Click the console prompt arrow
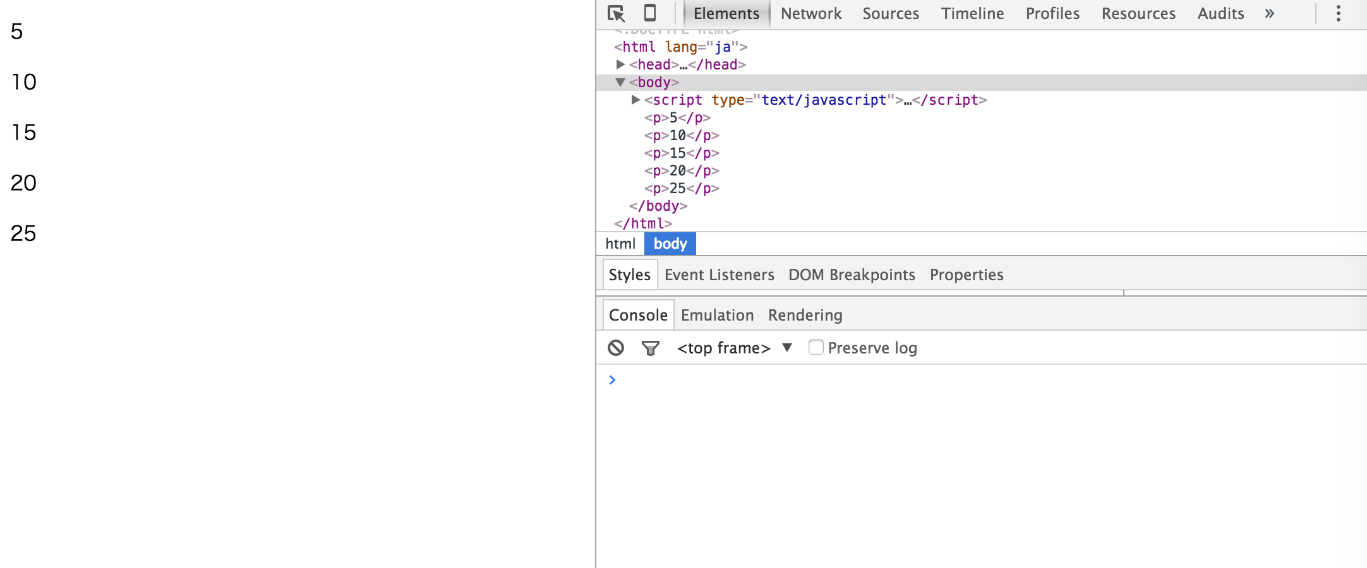Image resolution: width=1367 pixels, height=568 pixels. tap(611, 379)
